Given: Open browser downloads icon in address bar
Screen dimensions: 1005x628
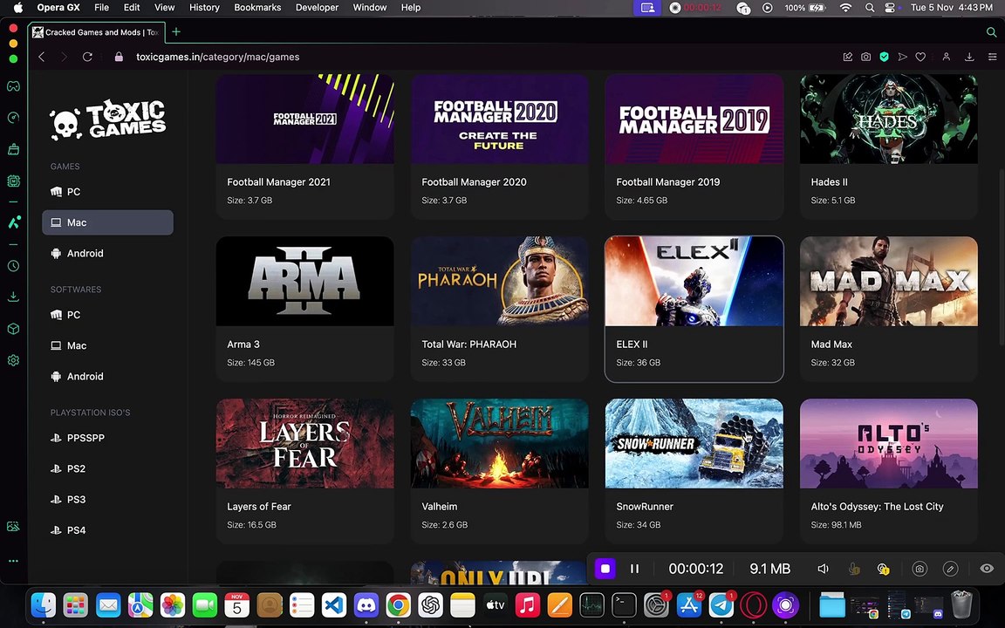Looking at the screenshot, I should pos(969,57).
